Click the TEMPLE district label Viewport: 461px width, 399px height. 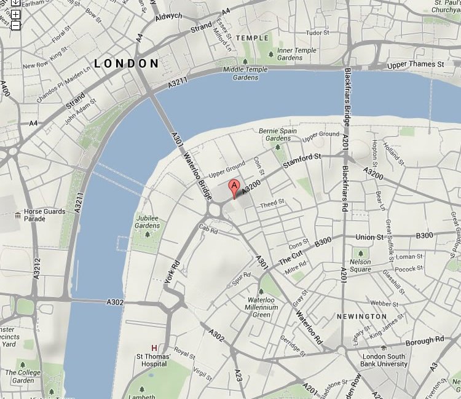(252, 38)
